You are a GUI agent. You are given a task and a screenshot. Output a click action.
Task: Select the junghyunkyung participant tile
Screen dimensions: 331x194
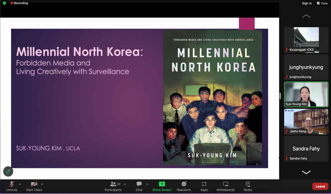tap(306, 67)
